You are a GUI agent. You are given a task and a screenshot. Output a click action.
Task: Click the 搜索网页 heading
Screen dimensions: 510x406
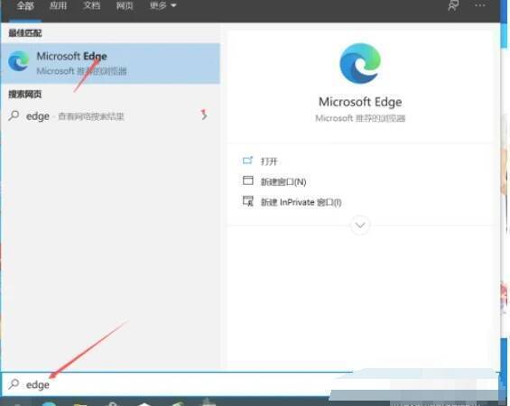pos(25,94)
